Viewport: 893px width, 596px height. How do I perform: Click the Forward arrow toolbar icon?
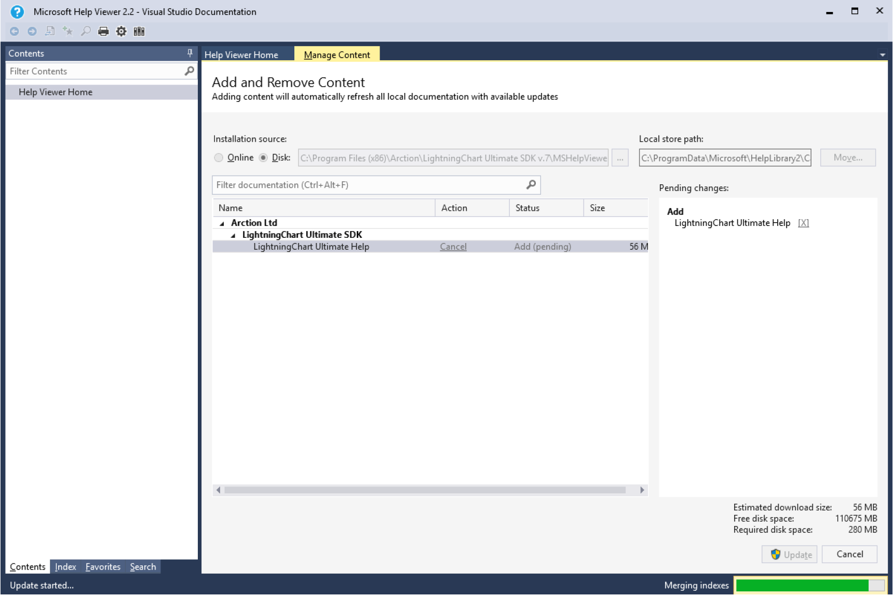(32, 32)
